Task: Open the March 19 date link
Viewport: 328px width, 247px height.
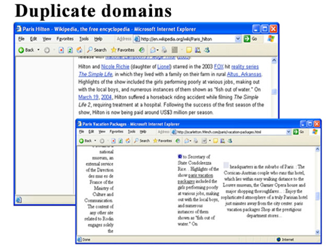Action: point(88,97)
